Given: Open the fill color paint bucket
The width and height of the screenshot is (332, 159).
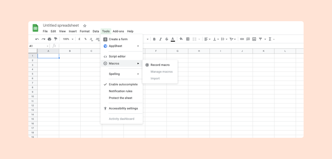Looking at the screenshot, I should point(181,39).
